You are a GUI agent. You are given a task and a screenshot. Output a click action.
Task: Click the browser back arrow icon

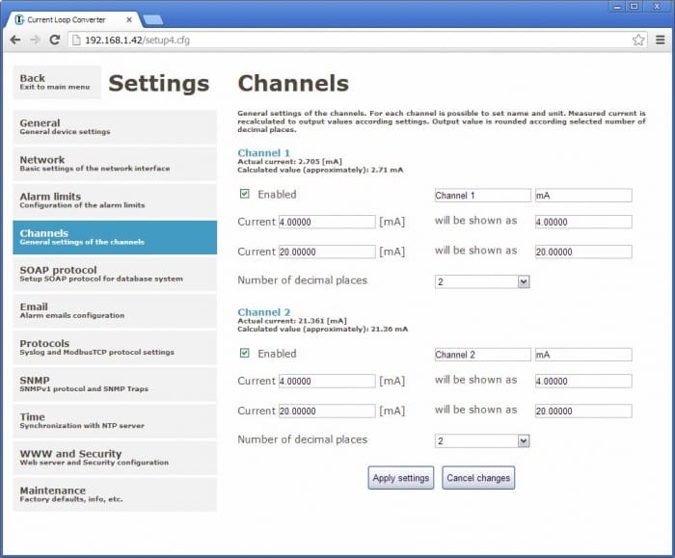pos(14,40)
